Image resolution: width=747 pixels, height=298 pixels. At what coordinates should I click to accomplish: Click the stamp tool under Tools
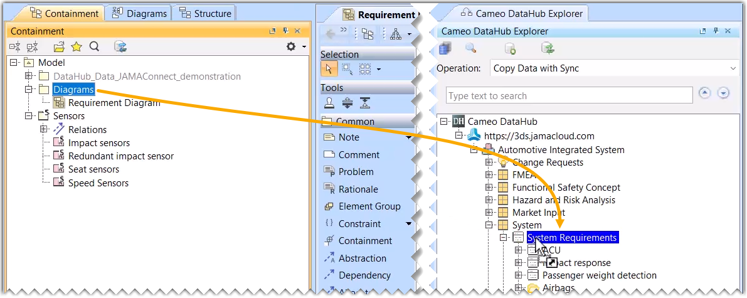click(329, 102)
